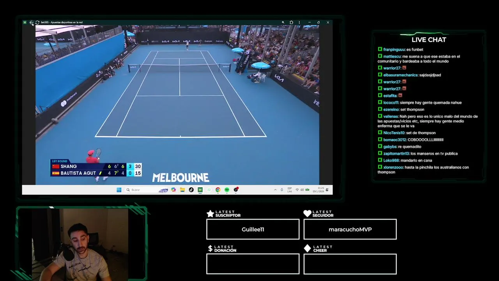The height and width of the screenshot is (281, 499).
Task: Click the 1ST ROUND label on scoreboard
Action: (x=60, y=161)
